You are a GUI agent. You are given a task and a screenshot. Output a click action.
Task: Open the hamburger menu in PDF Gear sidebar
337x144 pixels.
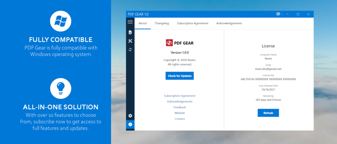pos(130,22)
